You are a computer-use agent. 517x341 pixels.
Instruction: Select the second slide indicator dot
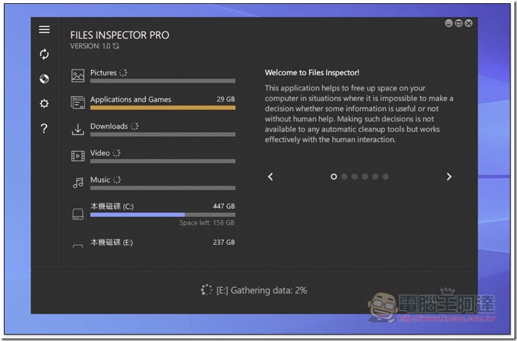pyautogui.click(x=344, y=177)
